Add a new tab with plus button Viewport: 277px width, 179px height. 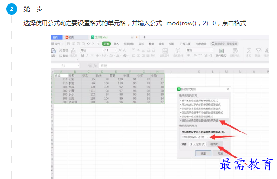coord(144,37)
